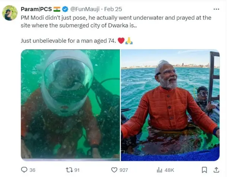Click the display name Param|PCS

click(x=36, y=9)
